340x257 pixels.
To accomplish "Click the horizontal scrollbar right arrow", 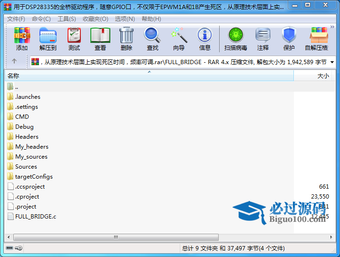I will pyautogui.click(x=331, y=237).
